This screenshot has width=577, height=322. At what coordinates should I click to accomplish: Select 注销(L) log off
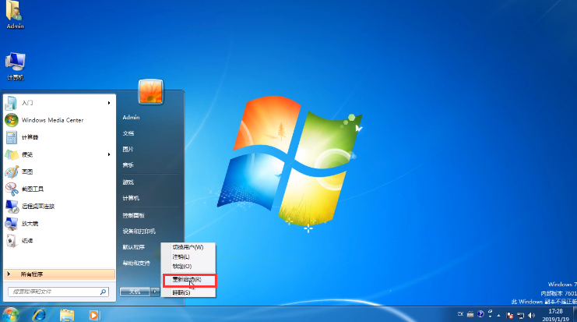point(188,257)
